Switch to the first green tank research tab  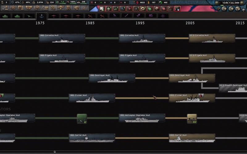pos(5,16)
